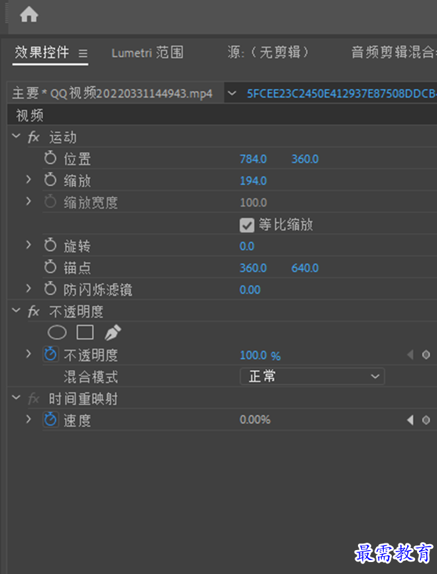Expand the 缩放宽度 property
Image resolution: width=437 pixels, height=574 pixels.
tap(29, 201)
